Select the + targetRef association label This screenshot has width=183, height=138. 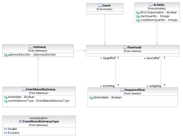pos(108,58)
